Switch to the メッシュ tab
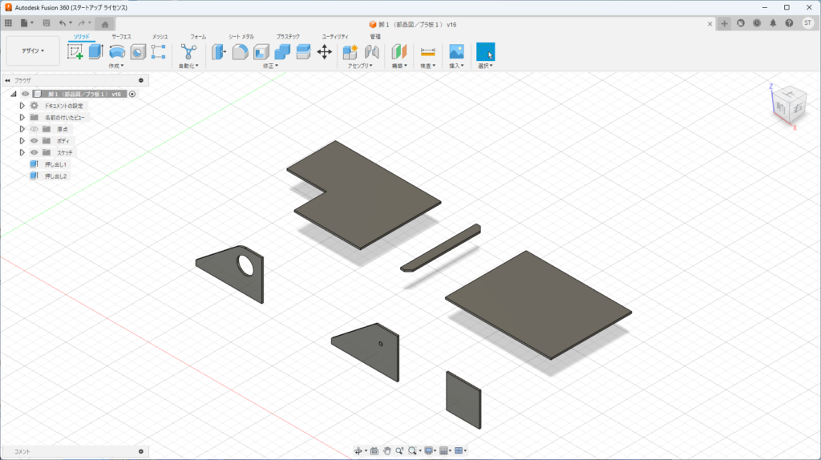 (x=160, y=37)
